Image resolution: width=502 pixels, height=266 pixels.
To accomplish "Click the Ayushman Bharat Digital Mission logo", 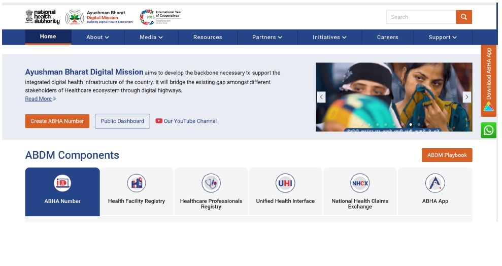I will pyautogui.click(x=99, y=17).
